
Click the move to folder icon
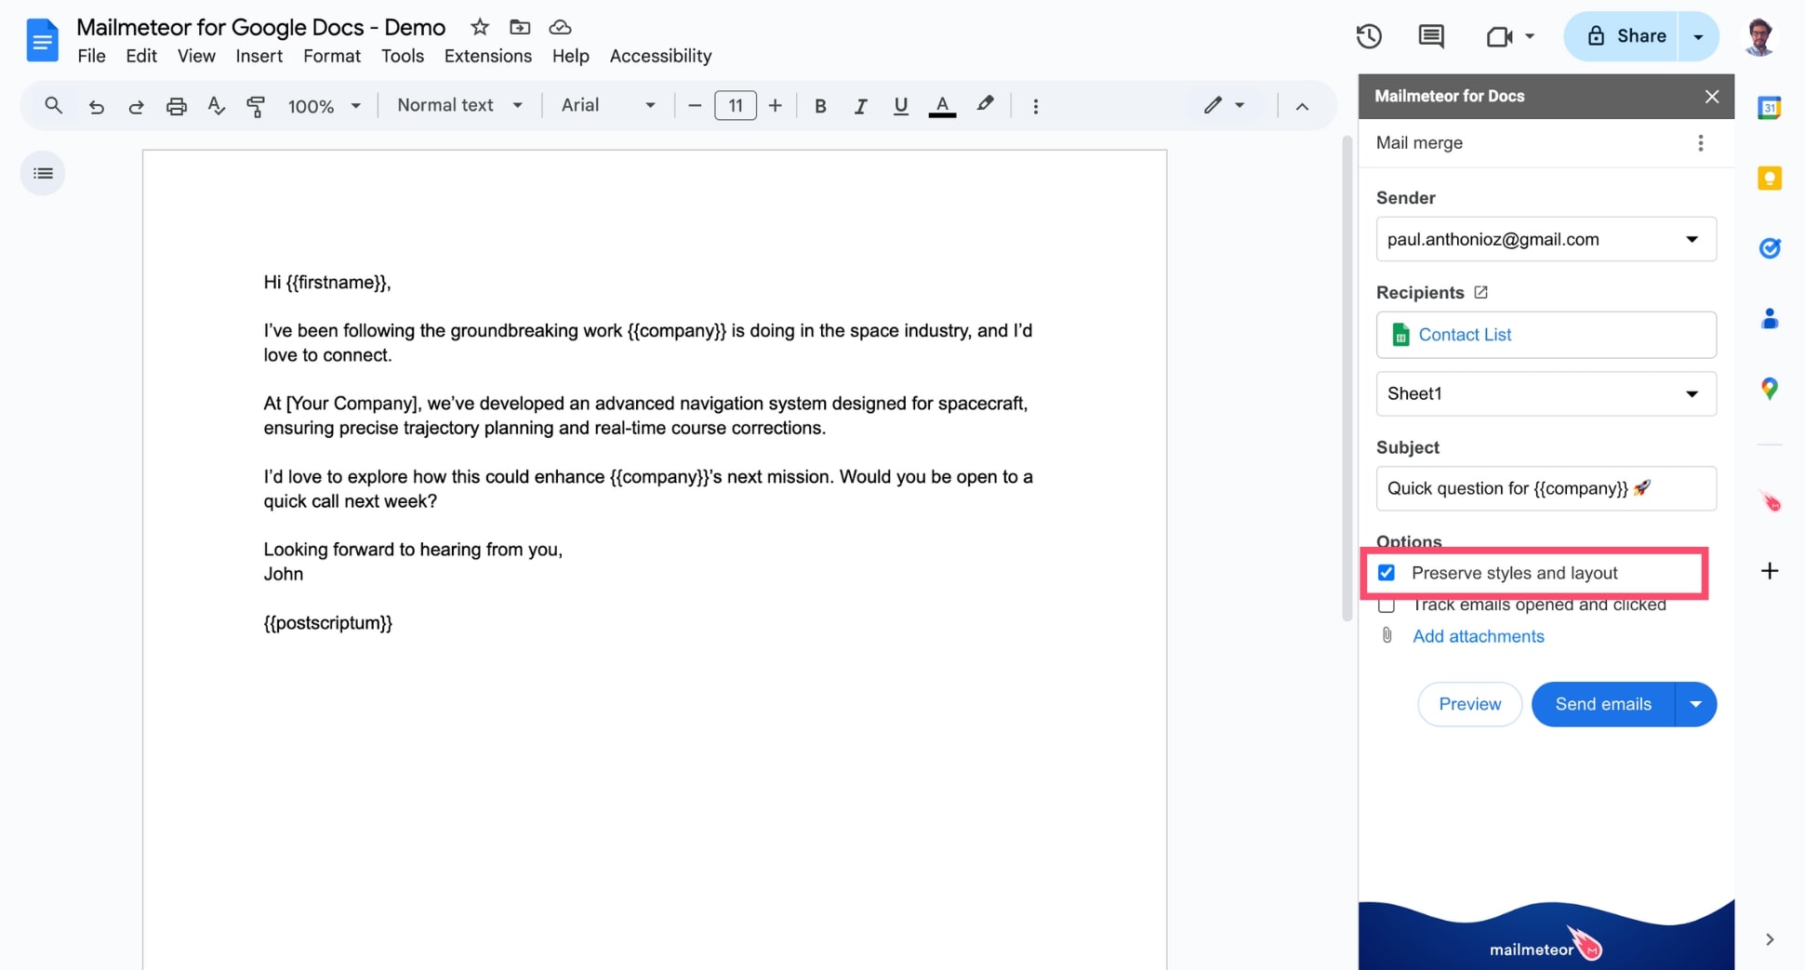[x=520, y=27]
